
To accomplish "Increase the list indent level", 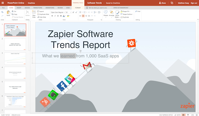I will pos(92,12).
